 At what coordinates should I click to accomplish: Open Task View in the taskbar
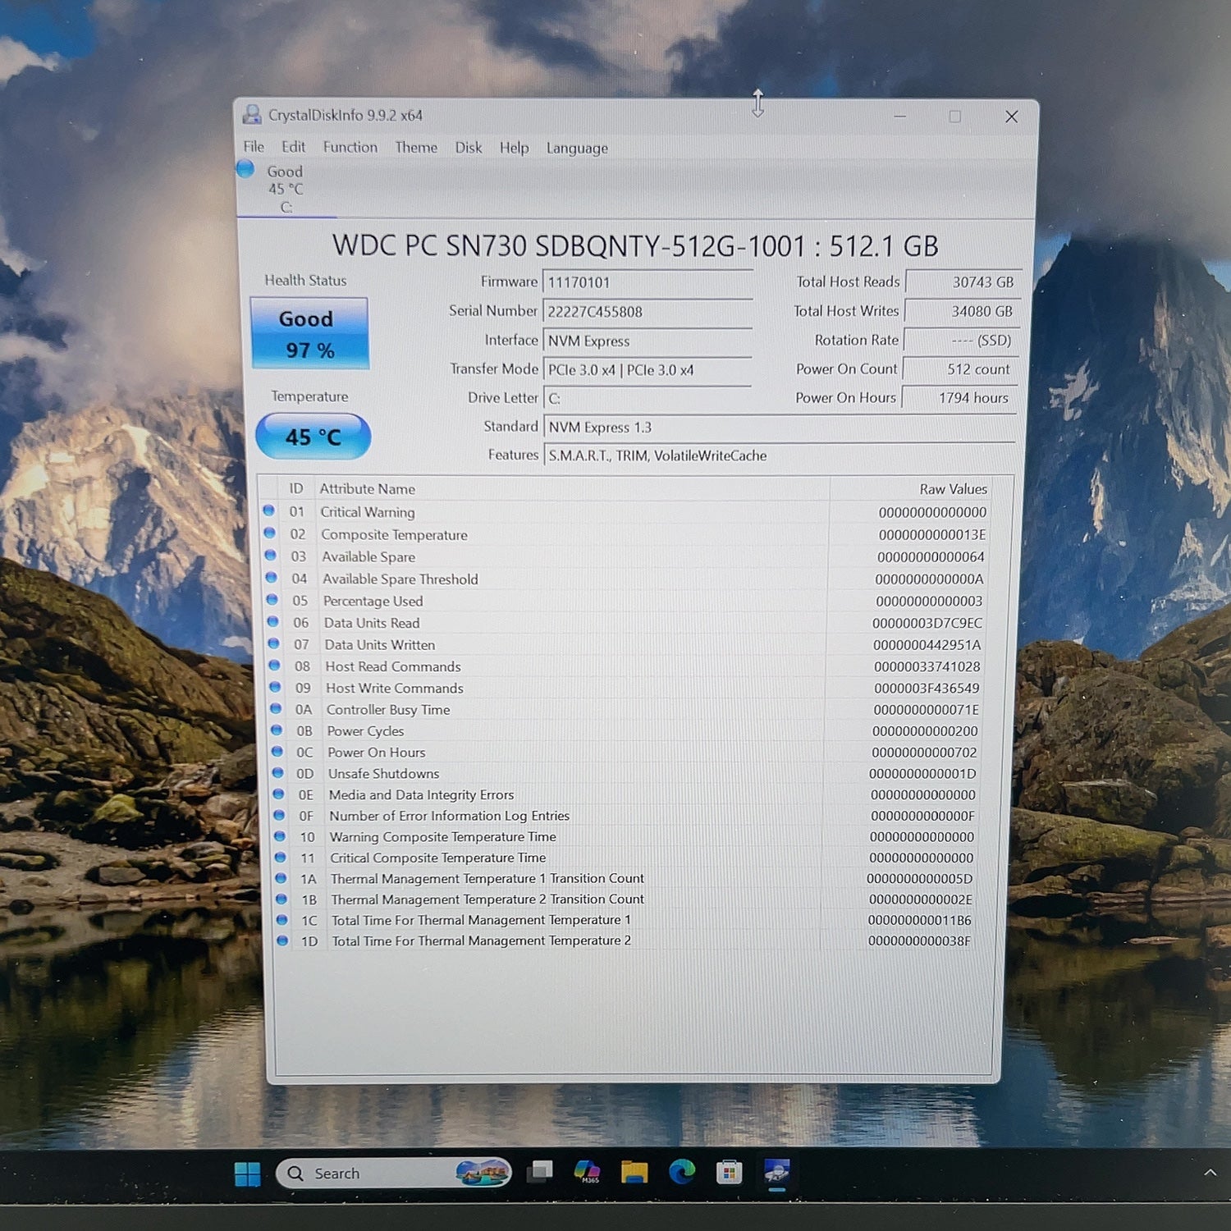click(x=540, y=1172)
